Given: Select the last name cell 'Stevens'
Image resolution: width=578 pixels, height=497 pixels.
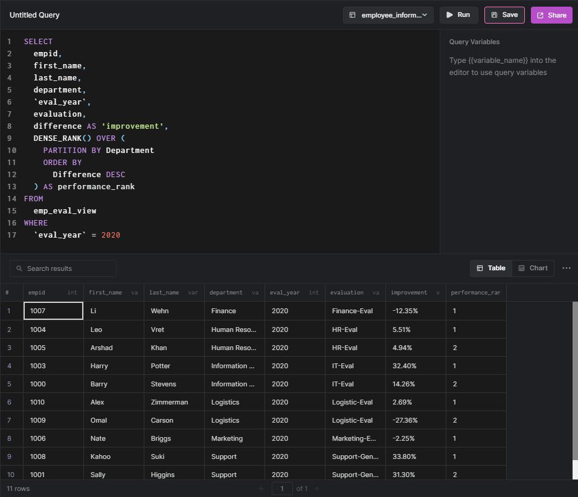Looking at the screenshot, I should coord(174,384).
